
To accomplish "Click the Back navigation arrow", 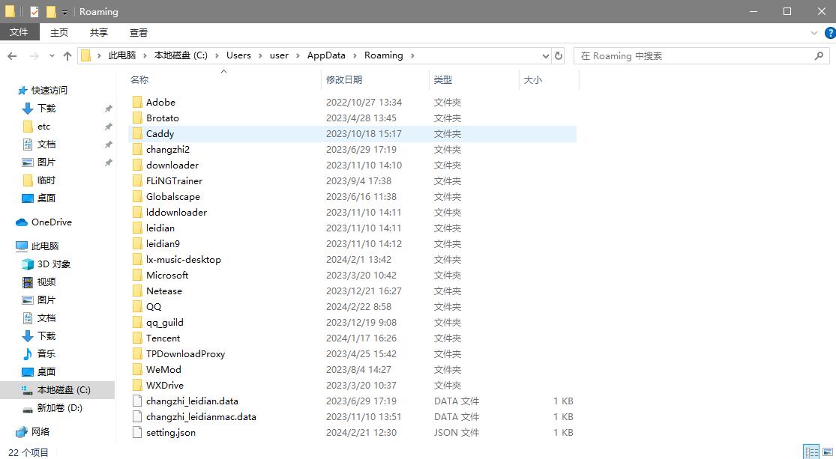I will pos(12,56).
